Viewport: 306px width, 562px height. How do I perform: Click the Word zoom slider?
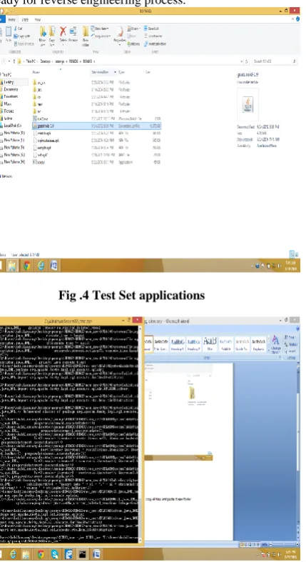(285, 544)
